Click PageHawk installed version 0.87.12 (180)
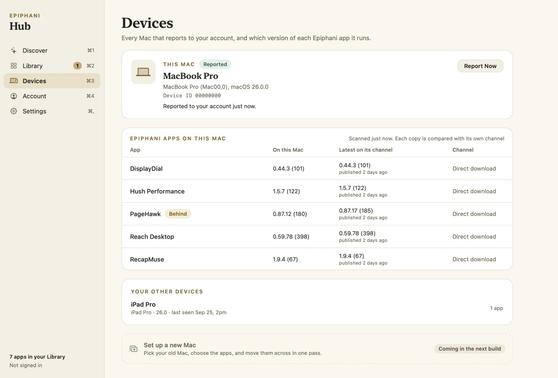Image resolution: width=558 pixels, height=378 pixels. coord(290,214)
